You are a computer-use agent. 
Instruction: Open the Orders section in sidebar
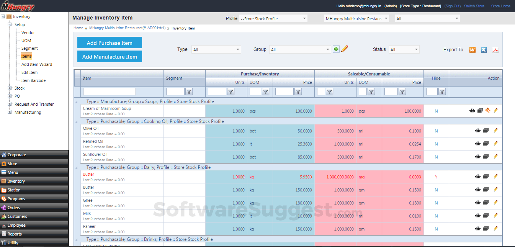(x=14, y=208)
